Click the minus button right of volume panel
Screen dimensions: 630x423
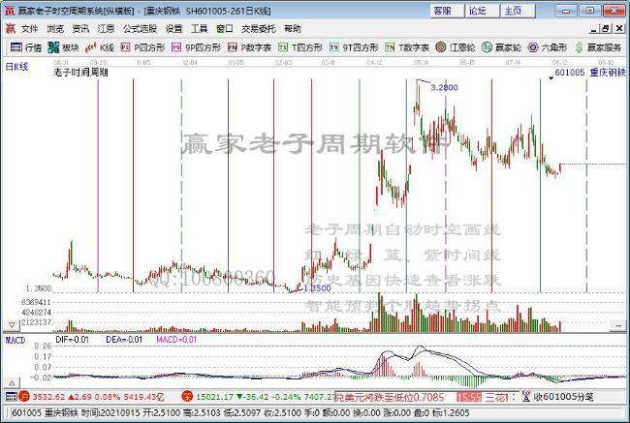pyautogui.click(x=618, y=326)
